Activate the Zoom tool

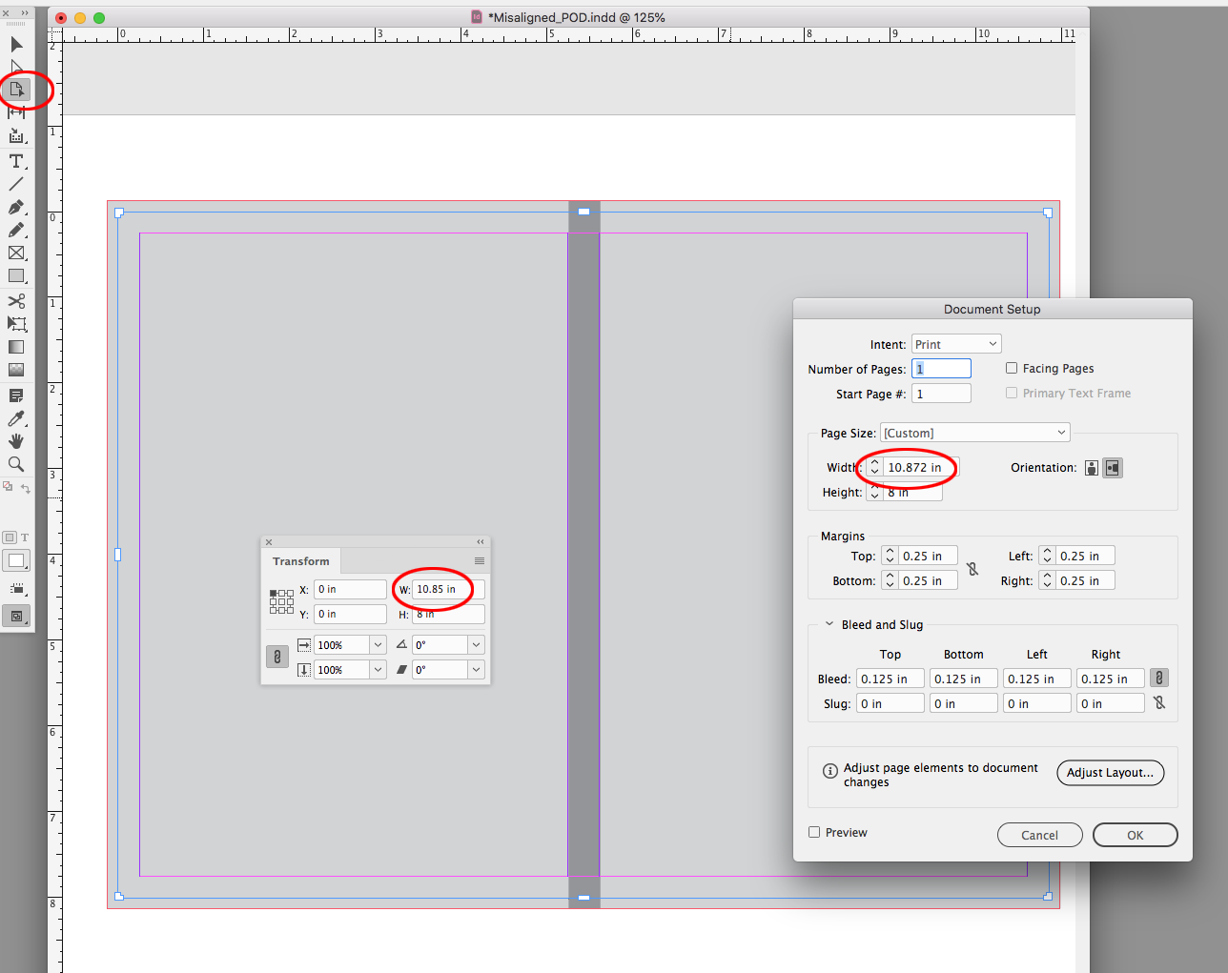pos(15,464)
